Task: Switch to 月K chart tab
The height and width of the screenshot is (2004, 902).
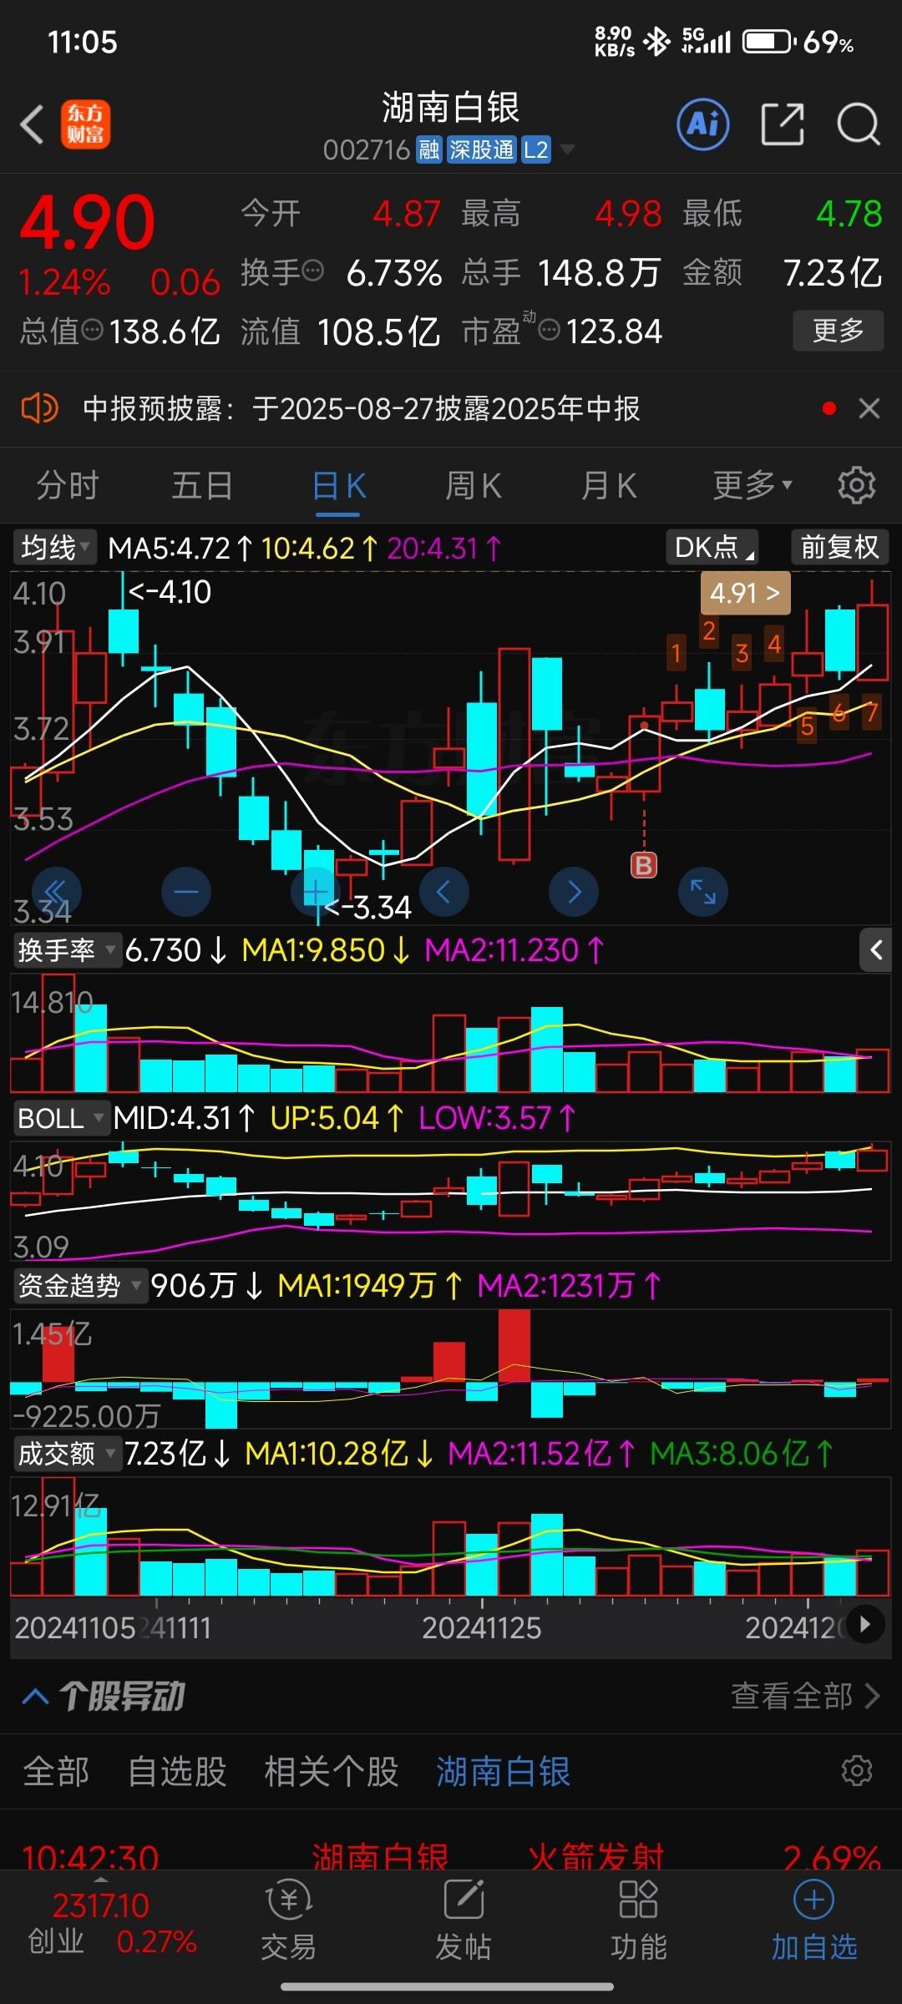Action: pyautogui.click(x=609, y=485)
